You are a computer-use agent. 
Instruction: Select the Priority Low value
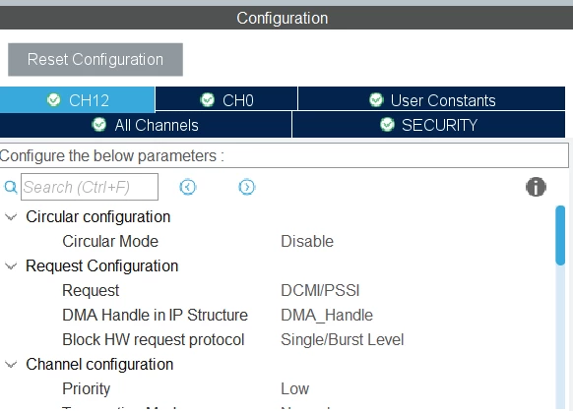coord(295,388)
